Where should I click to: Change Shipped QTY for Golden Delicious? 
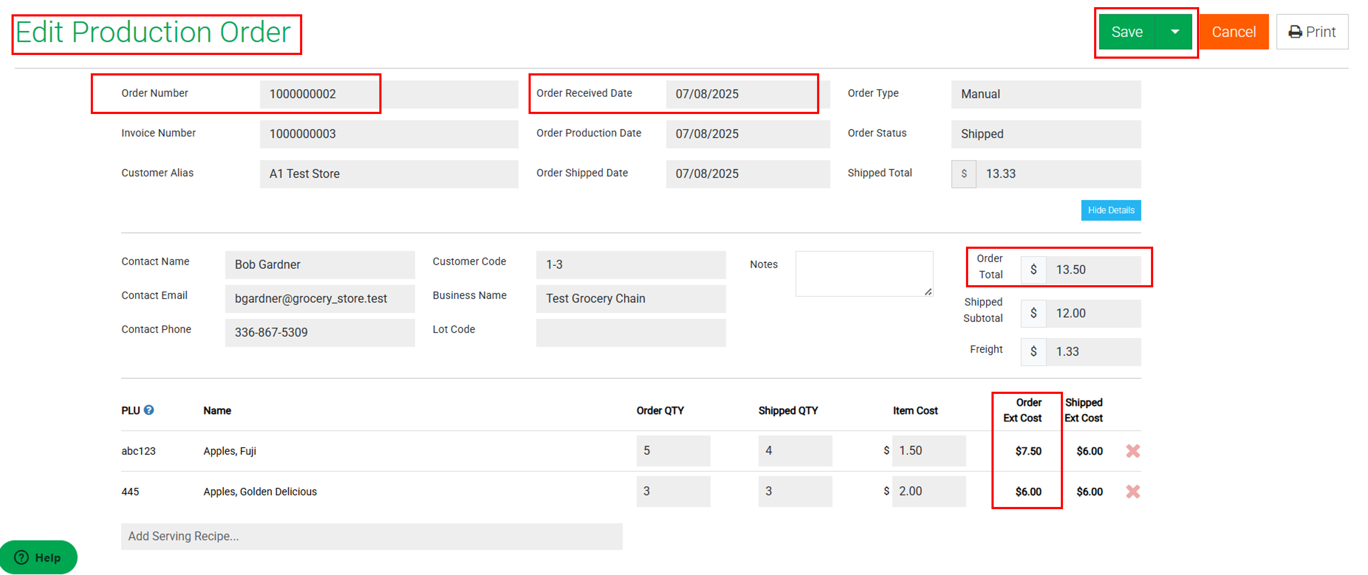pyautogui.click(x=794, y=492)
